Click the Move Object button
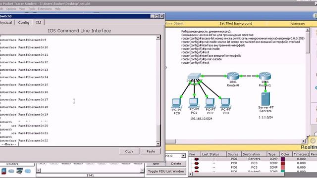Viewport: 317px width, 178px height. [x=174, y=24]
